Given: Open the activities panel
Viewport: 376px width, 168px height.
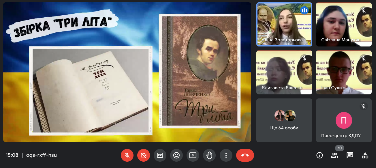Looking at the screenshot, I should click(x=365, y=155).
